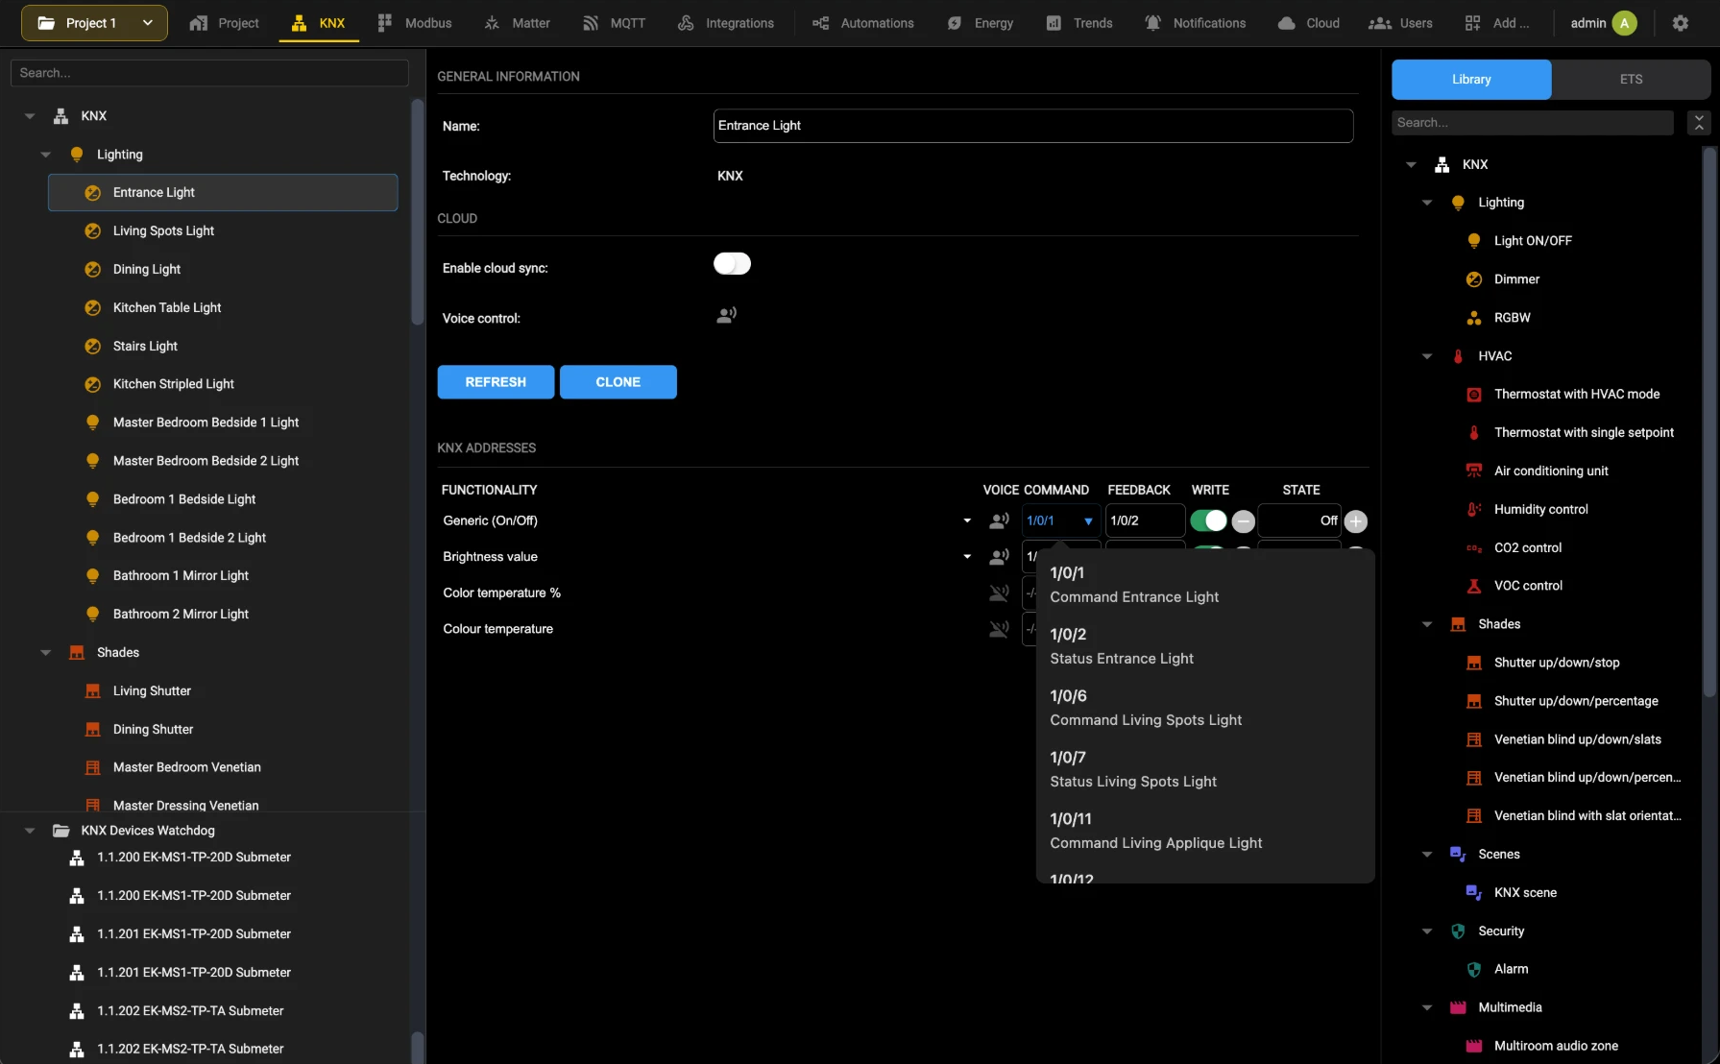
Task: Click the Voice control icon under Cloud
Action: (x=727, y=315)
